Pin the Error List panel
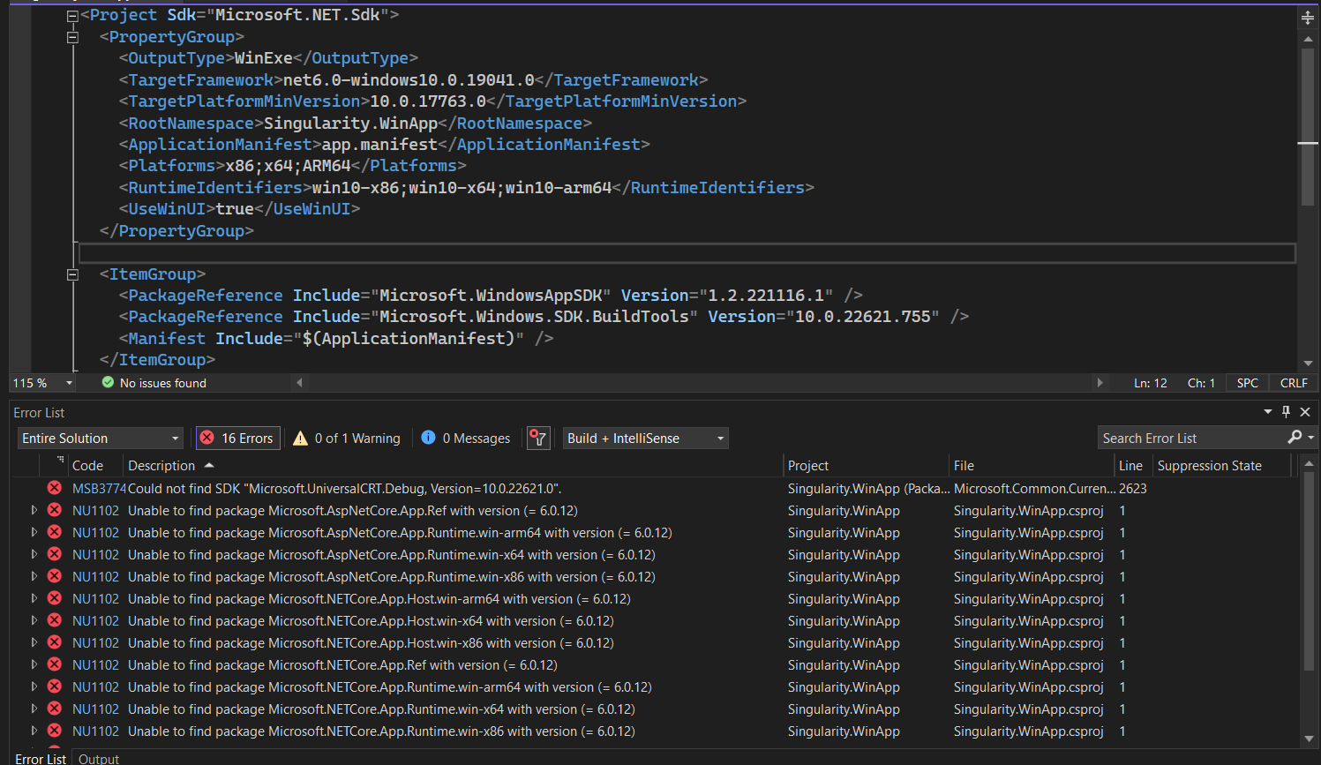Viewport: 1321px width, 765px height. [x=1286, y=412]
